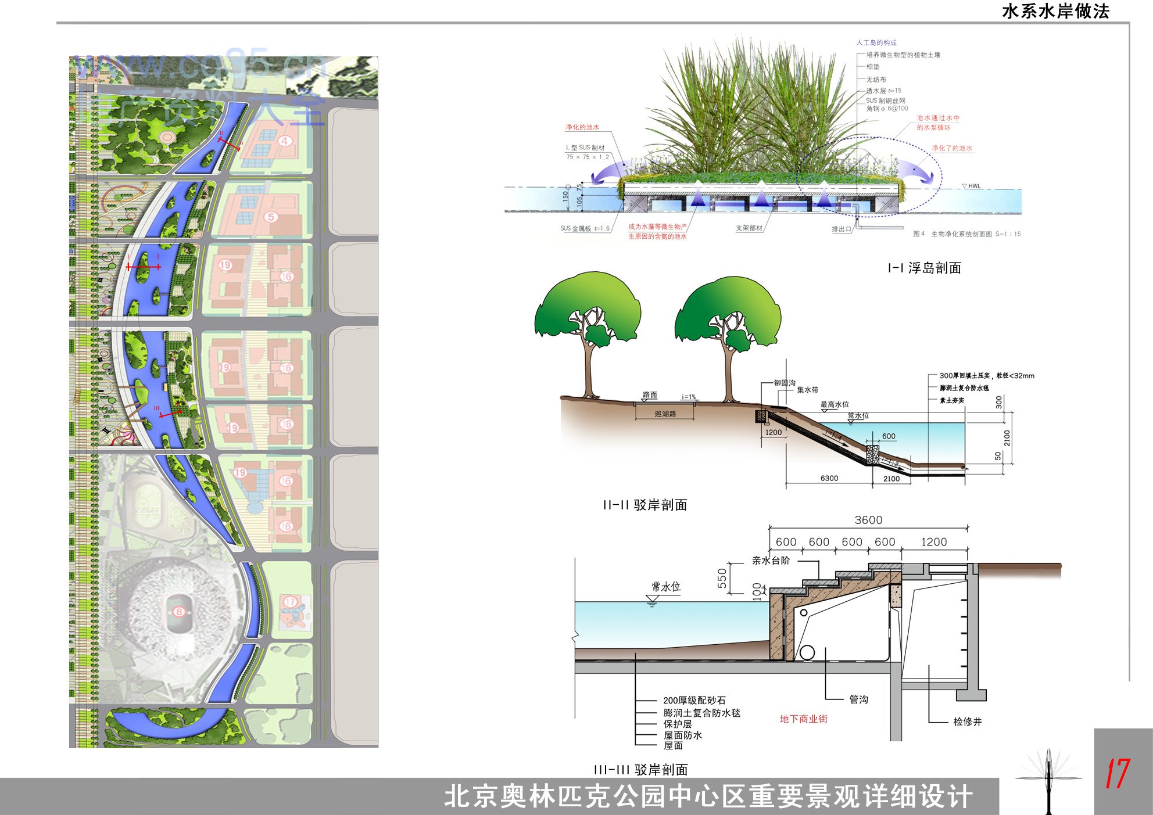Click the circled number 5 map marker

271,217
